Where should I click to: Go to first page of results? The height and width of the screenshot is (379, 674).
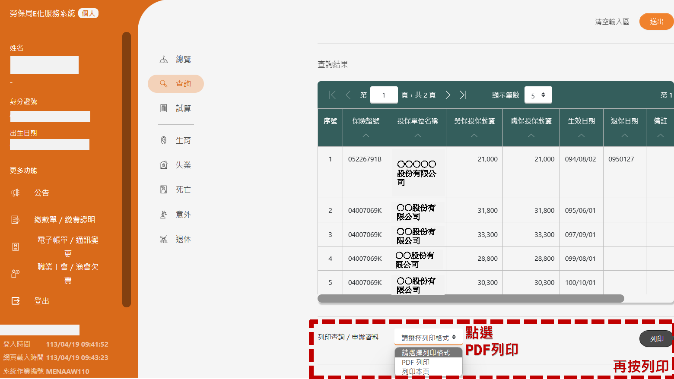[x=332, y=95]
